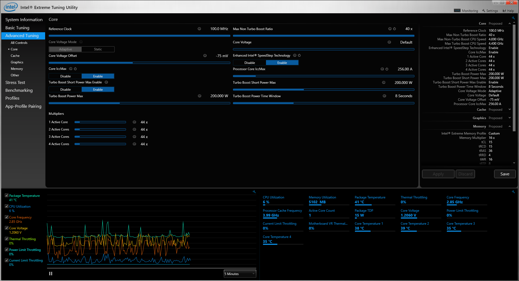Set Core Voltage Mode to Static

[x=98, y=49]
